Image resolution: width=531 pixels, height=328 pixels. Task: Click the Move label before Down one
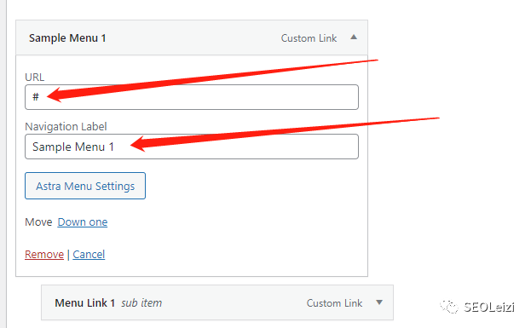pos(38,222)
